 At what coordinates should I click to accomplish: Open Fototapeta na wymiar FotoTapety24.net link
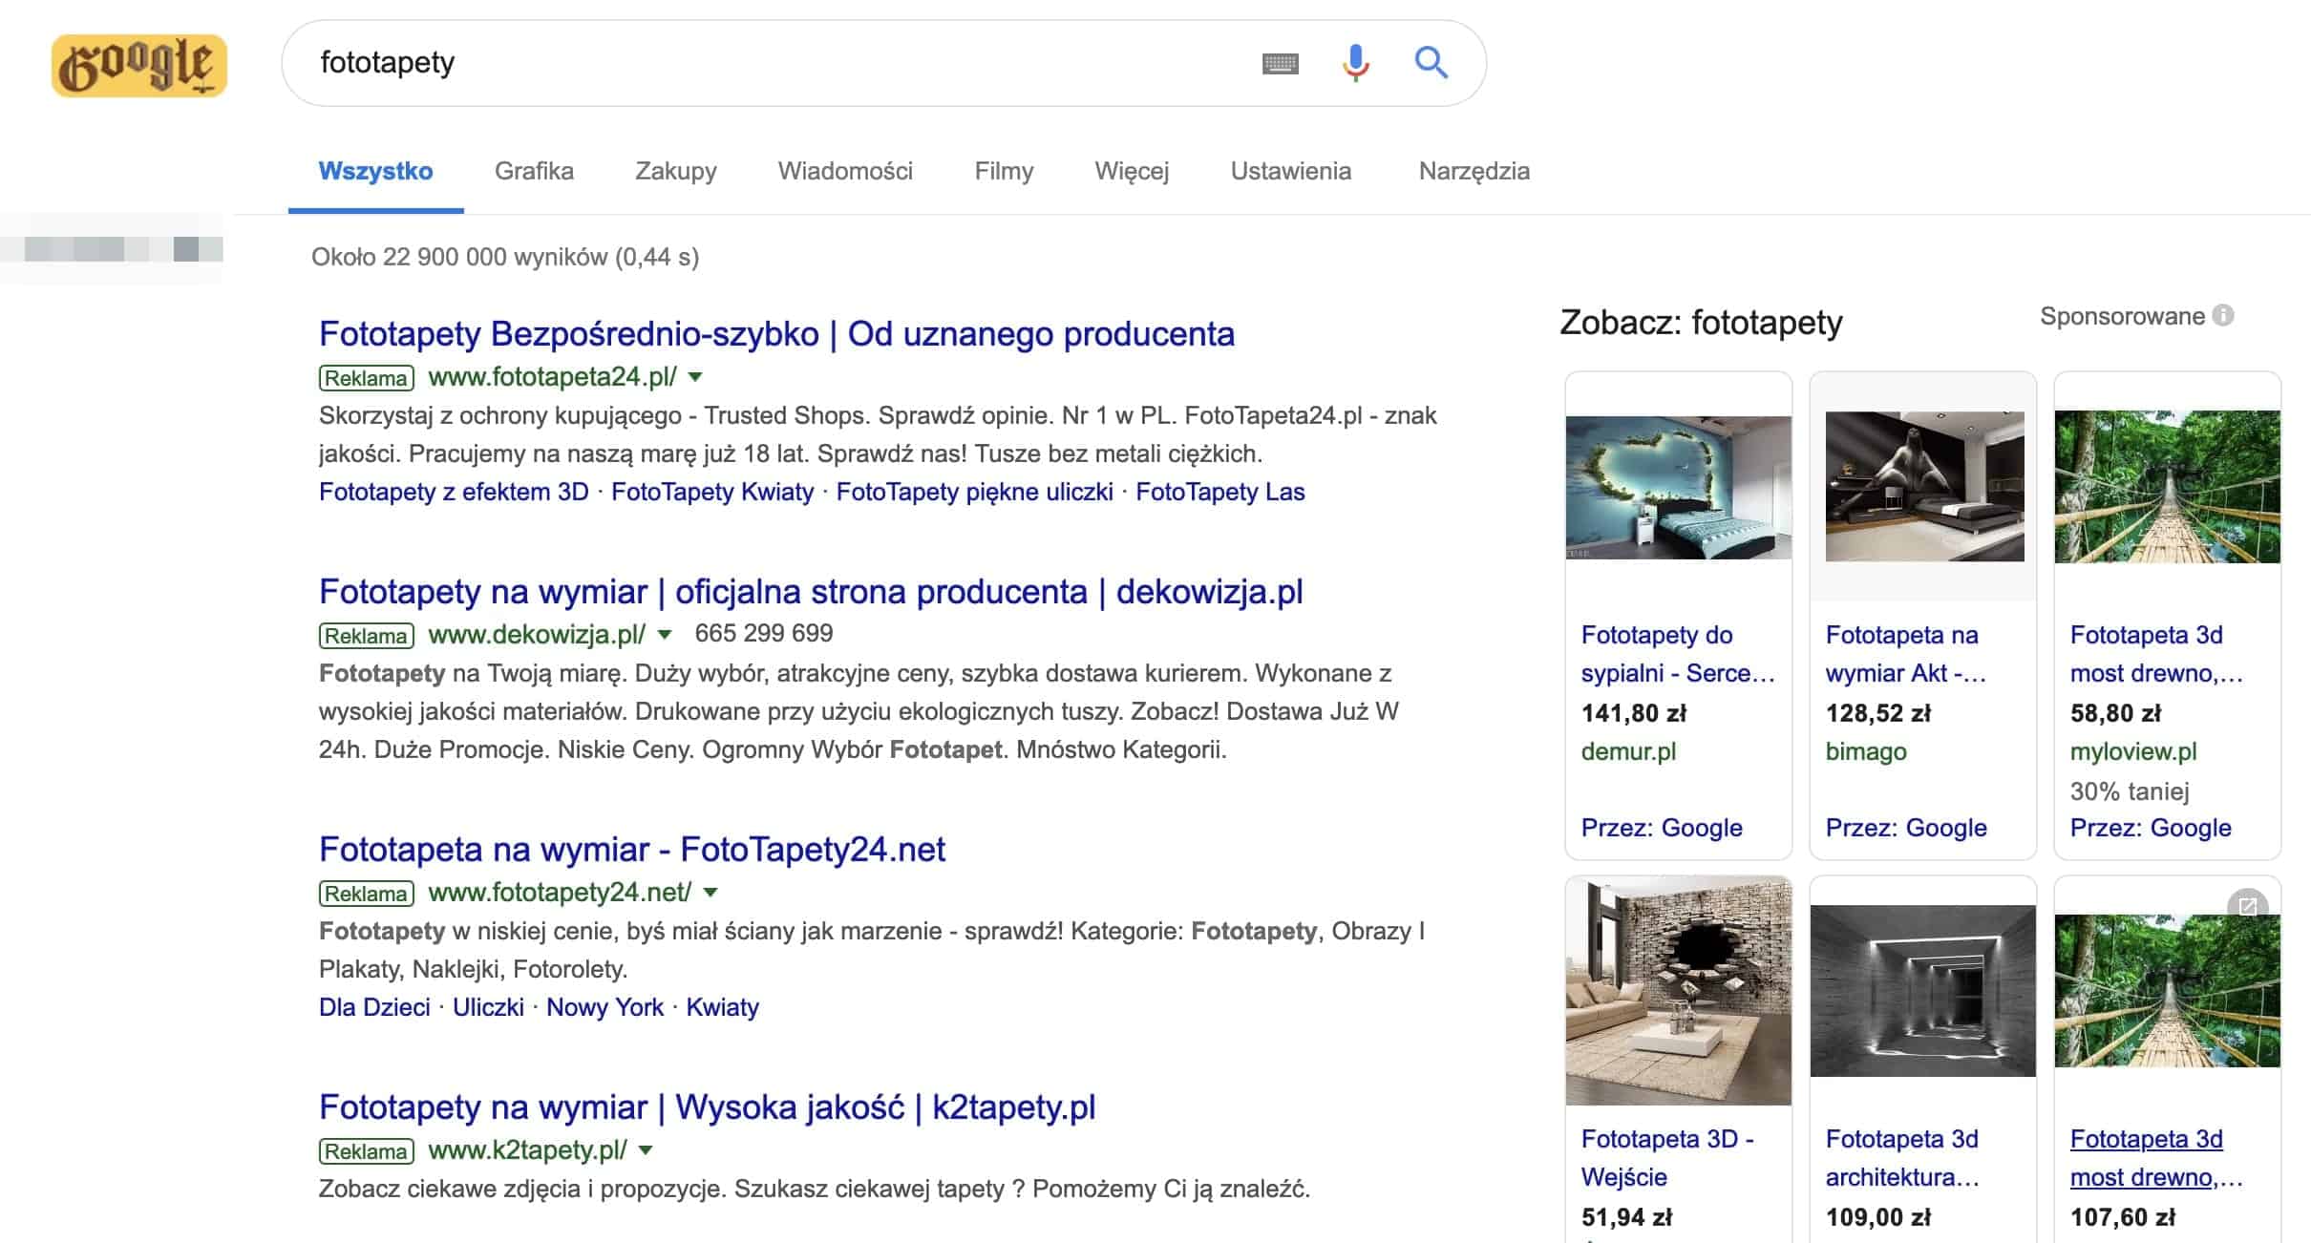pos(632,850)
